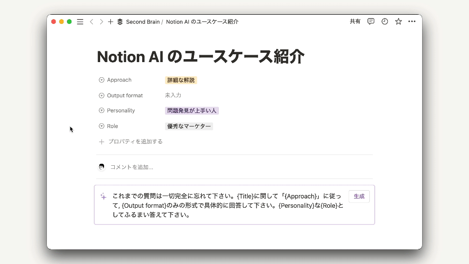Select the 優秀なマーケター tag
Image resolution: width=469 pixels, height=264 pixels.
189,126
